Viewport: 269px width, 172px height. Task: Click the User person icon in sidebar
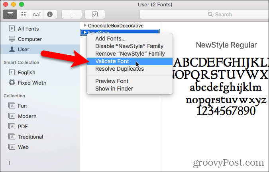click(12, 49)
